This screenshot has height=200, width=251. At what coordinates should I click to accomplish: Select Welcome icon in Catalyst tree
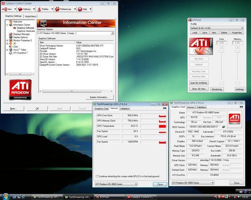tap(11, 21)
